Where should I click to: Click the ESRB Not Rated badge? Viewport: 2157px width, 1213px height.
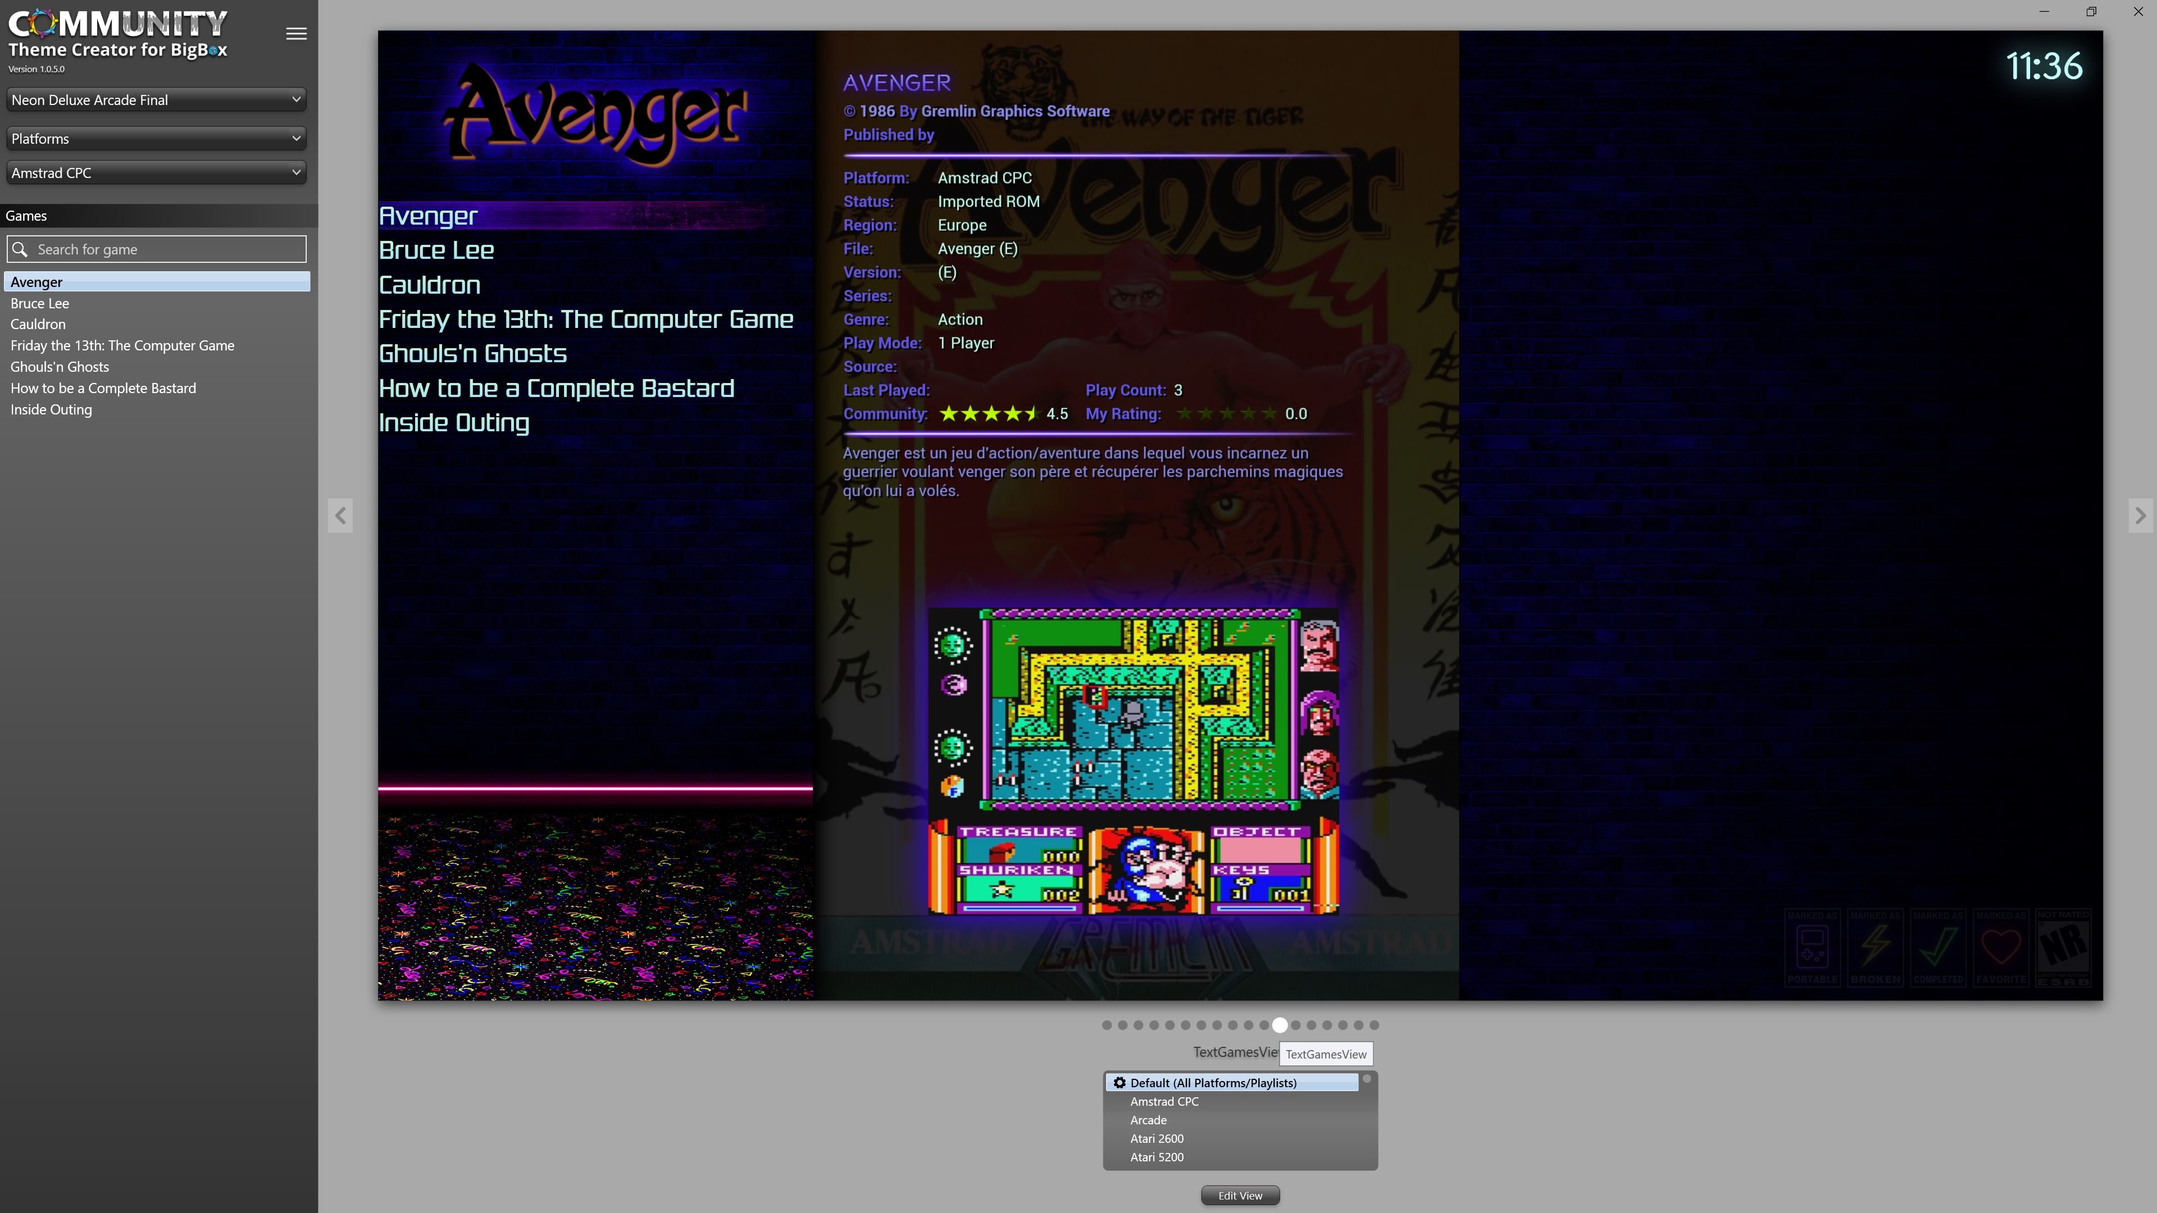[2063, 947]
